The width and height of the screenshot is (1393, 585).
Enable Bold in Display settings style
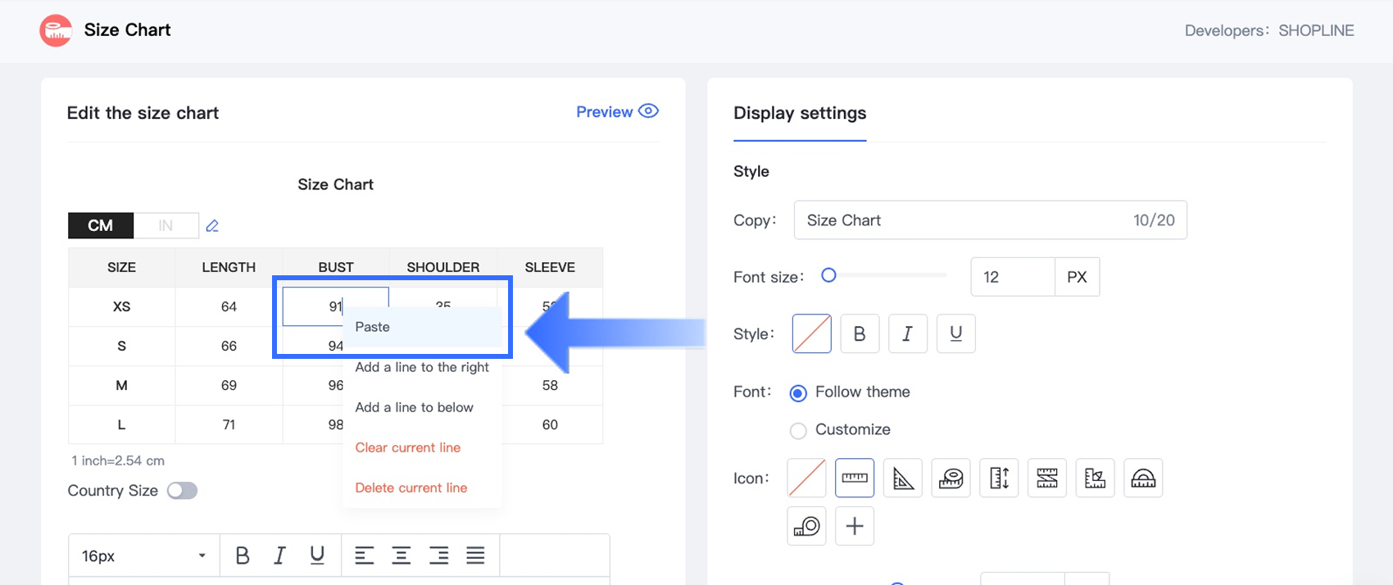860,333
